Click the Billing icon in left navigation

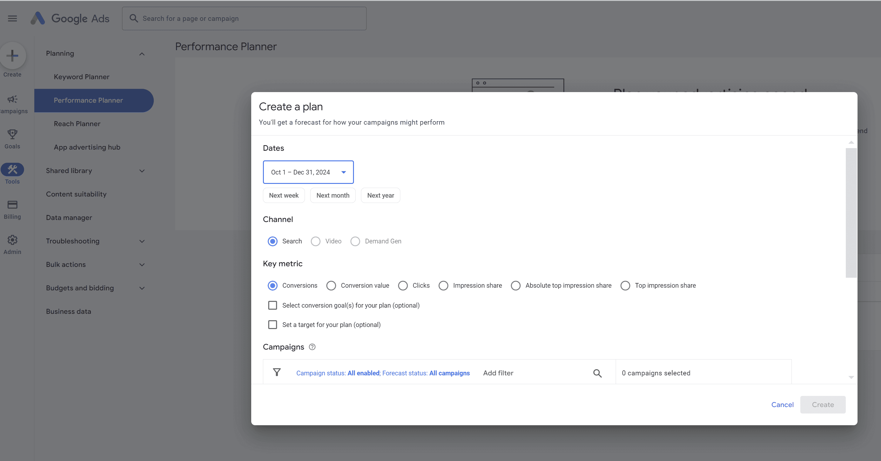(x=12, y=205)
